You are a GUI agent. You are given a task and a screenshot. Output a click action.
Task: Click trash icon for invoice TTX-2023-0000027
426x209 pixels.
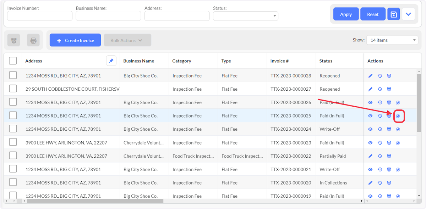389,89
